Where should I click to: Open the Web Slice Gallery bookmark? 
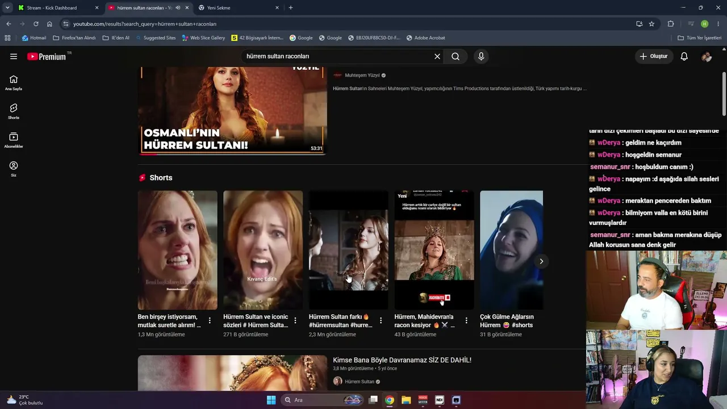(203, 38)
